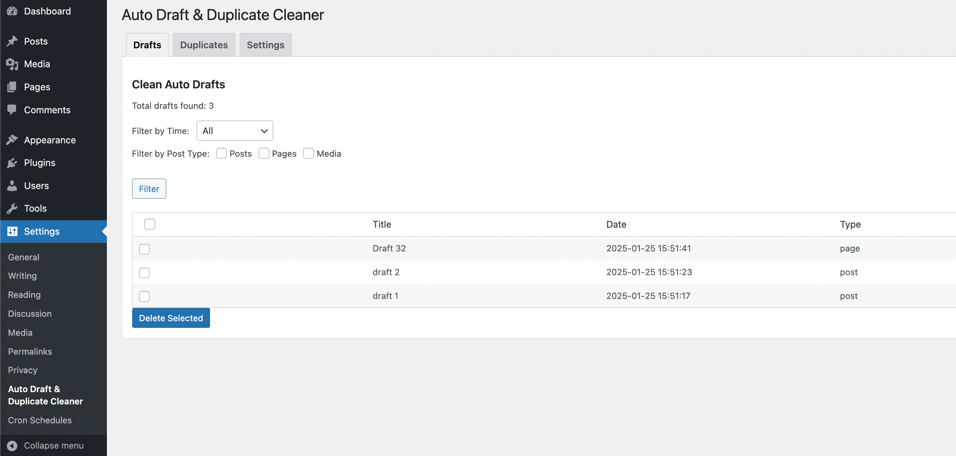This screenshot has width=956, height=456.
Task: Open Cron Schedules settings page
Action: [x=40, y=420]
